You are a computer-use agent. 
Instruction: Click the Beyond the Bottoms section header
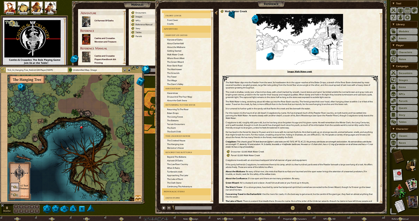tap(186, 152)
